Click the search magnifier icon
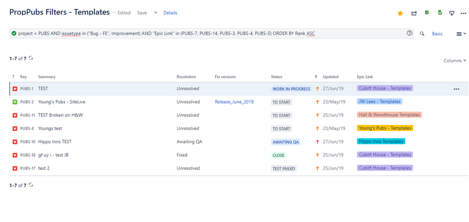The height and width of the screenshot is (222, 469). pos(422,34)
